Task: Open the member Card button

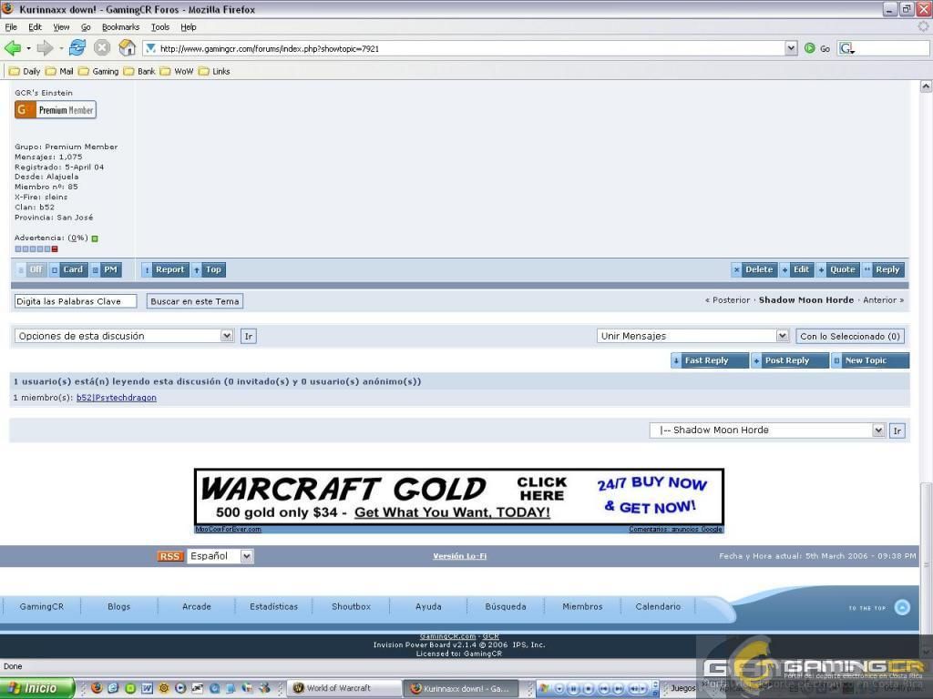Action: 67,269
